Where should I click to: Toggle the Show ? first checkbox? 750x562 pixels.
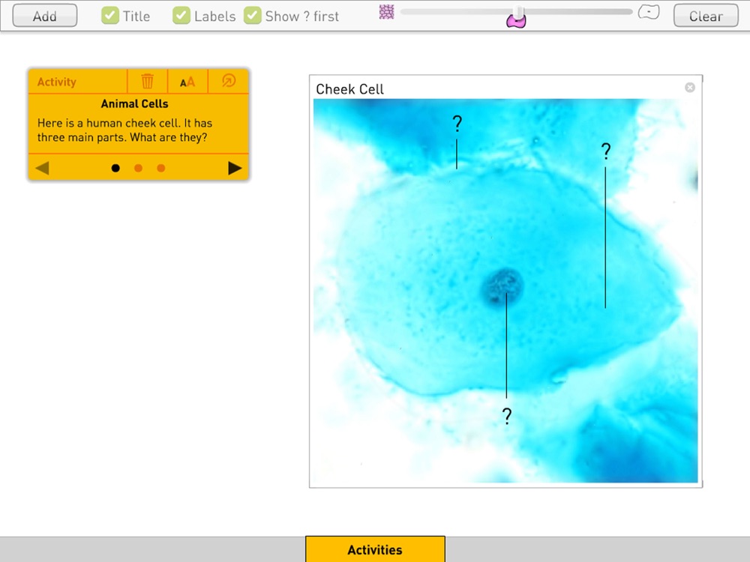pyautogui.click(x=252, y=15)
